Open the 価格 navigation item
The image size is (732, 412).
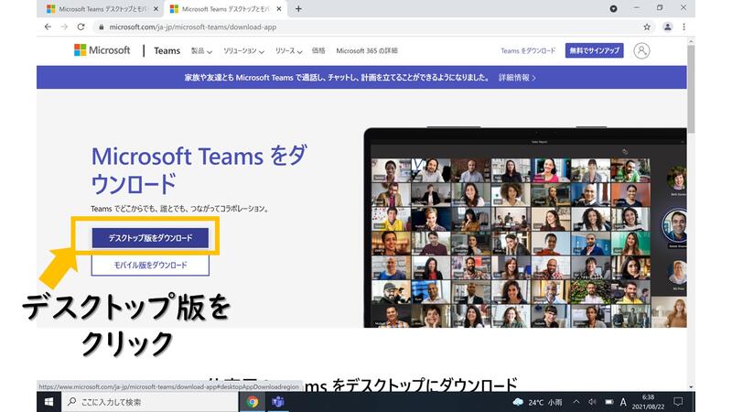coord(318,51)
